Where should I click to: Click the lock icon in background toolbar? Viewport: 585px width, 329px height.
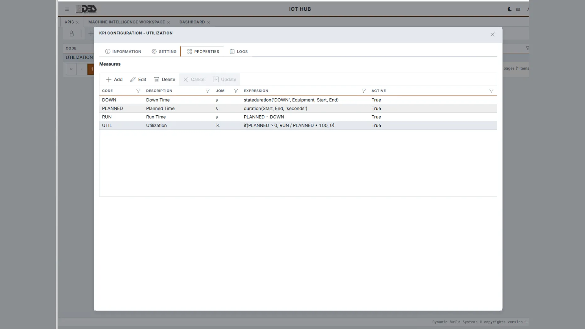[x=72, y=34]
